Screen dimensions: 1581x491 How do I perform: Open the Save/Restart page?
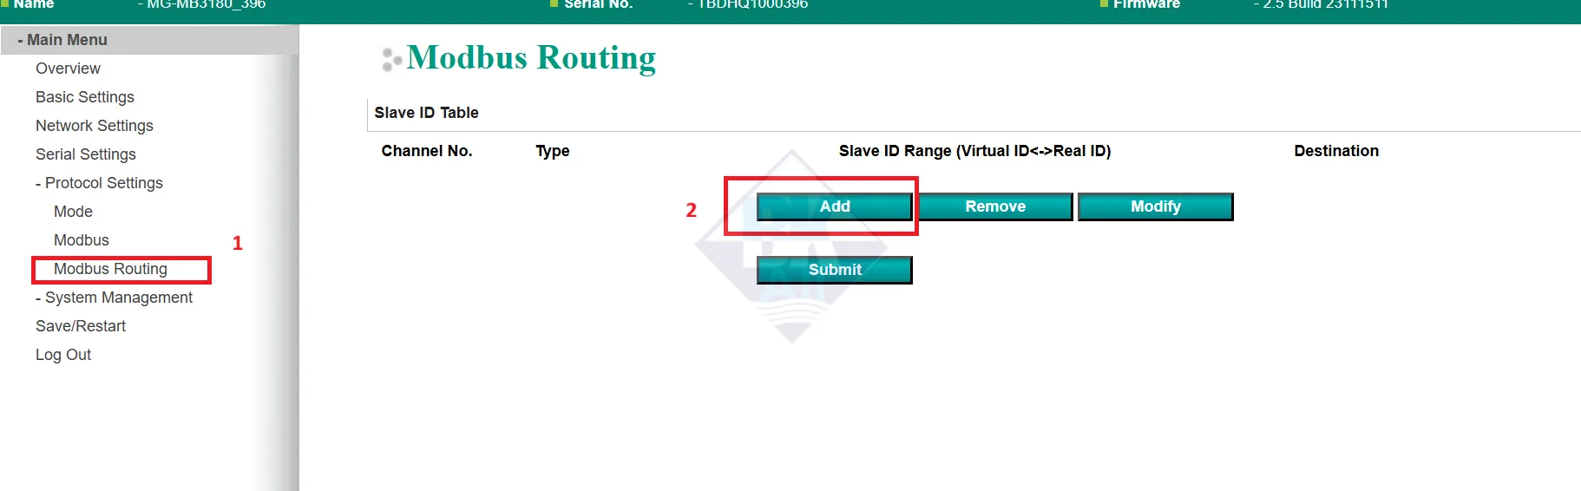[x=81, y=326]
